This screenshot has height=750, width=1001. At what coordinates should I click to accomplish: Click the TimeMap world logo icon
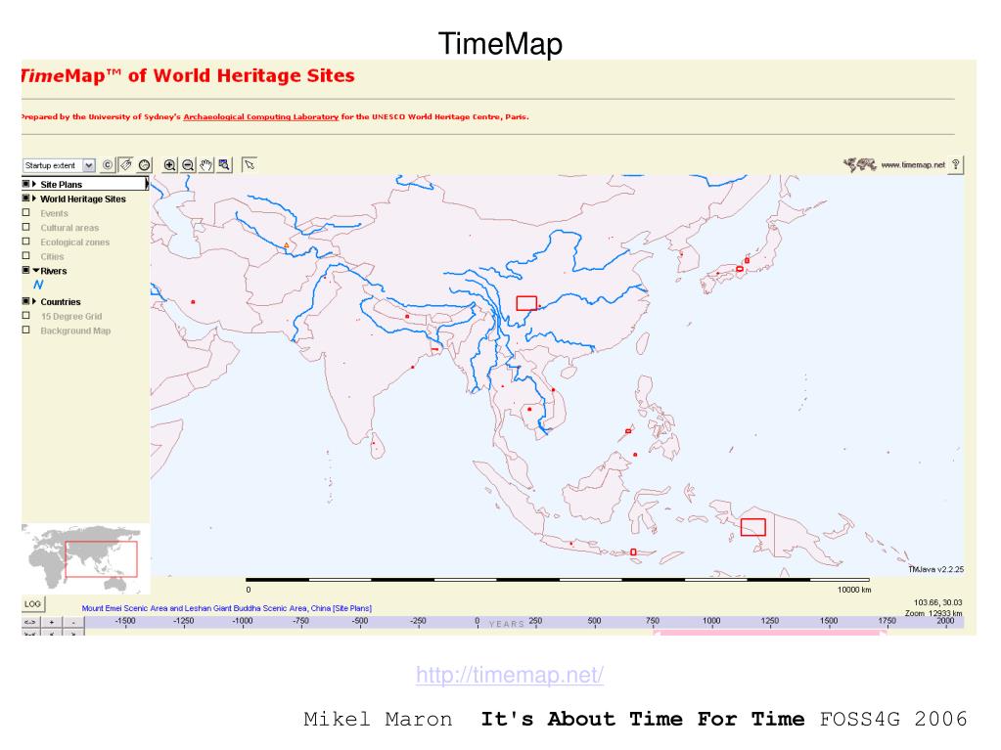coord(859,164)
